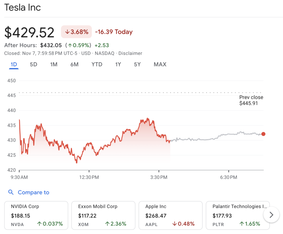Click the green up arrow next to PLTR's 1.65%
This screenshot has width=283, height=234.
(243, 224)
